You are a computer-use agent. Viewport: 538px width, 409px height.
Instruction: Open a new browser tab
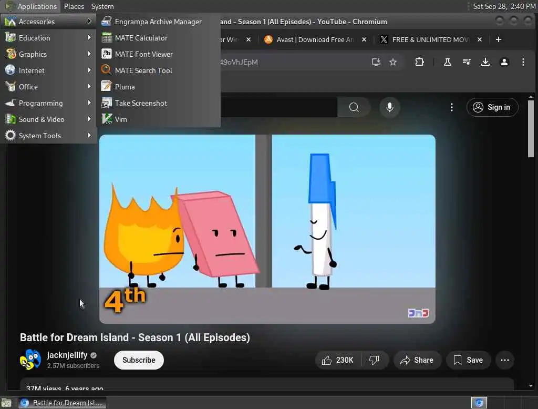coord(499,39)
